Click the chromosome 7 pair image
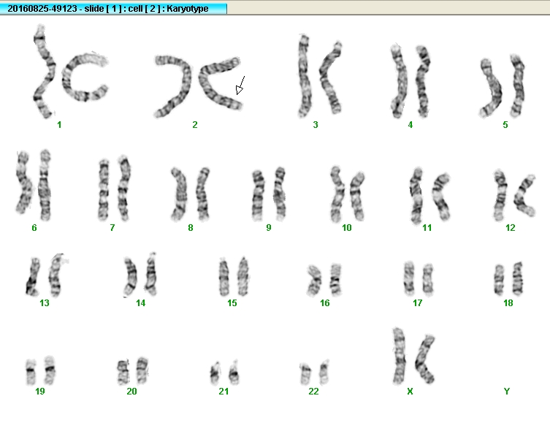550x423 pixels. click(115, 188)
